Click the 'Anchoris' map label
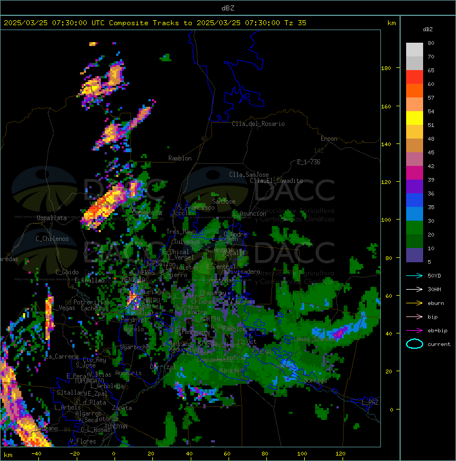 128,373
